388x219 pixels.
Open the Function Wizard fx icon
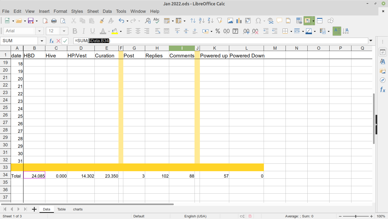coord(52,41)
